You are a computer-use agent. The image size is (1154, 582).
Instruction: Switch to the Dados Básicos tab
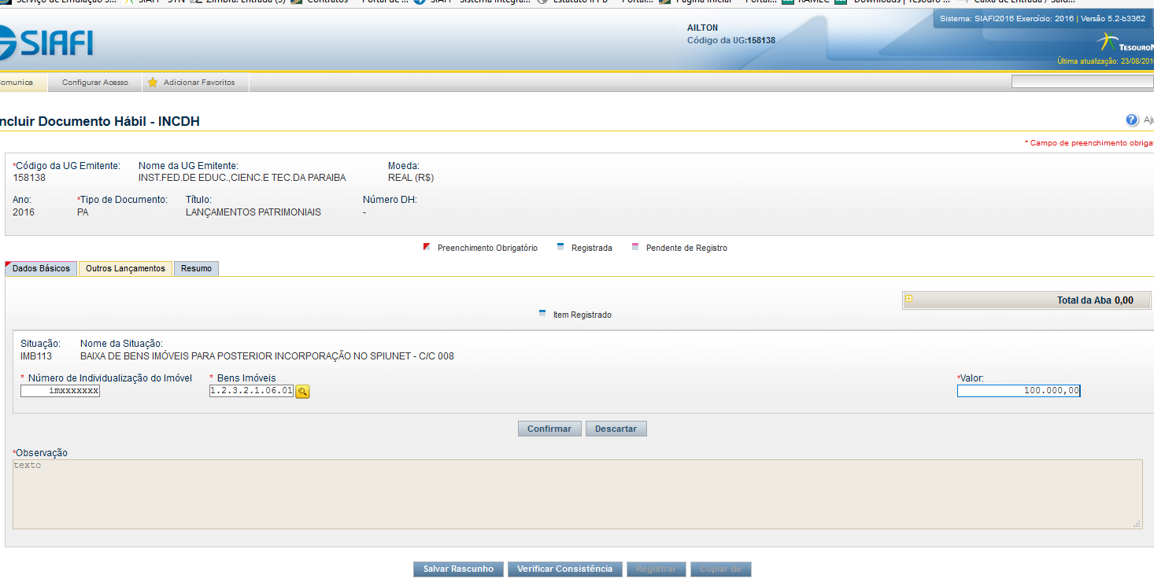pyautogui.click(x=41, y=268)
